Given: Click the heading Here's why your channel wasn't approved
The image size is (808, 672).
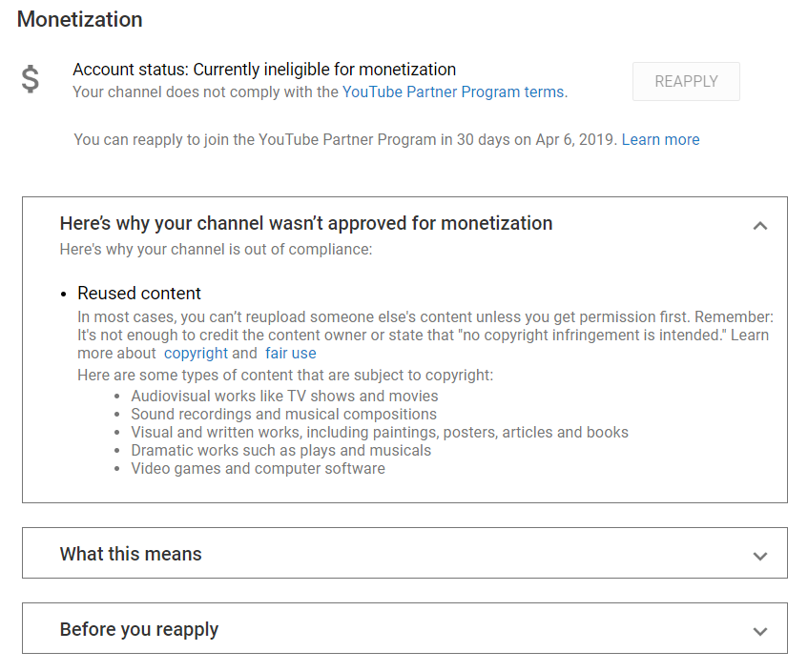Looking at the screenshot, I should 306,223.
